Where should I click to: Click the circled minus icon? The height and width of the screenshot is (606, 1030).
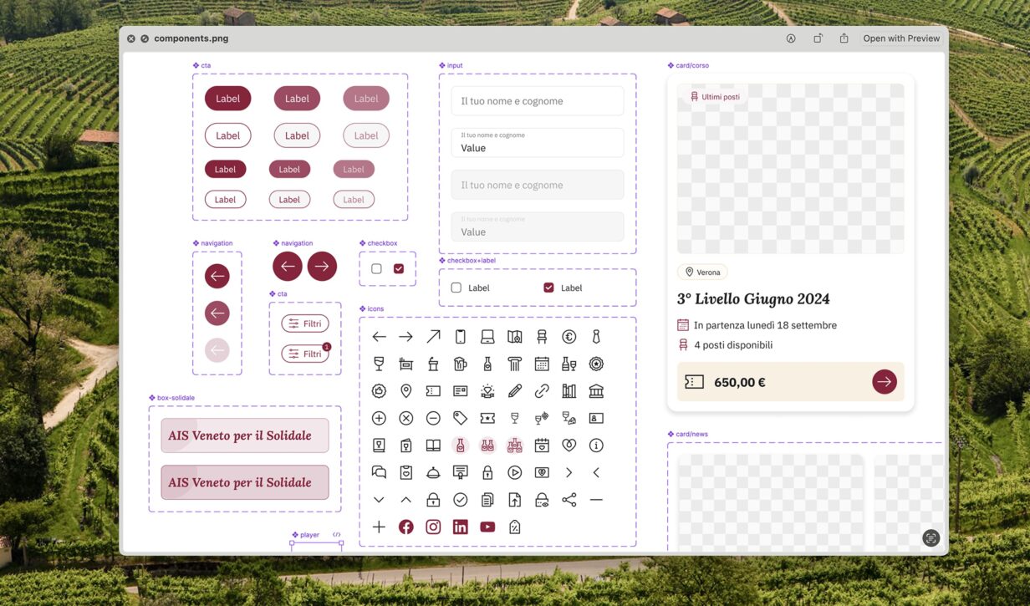pyautogui.click(x=433, y=418)
